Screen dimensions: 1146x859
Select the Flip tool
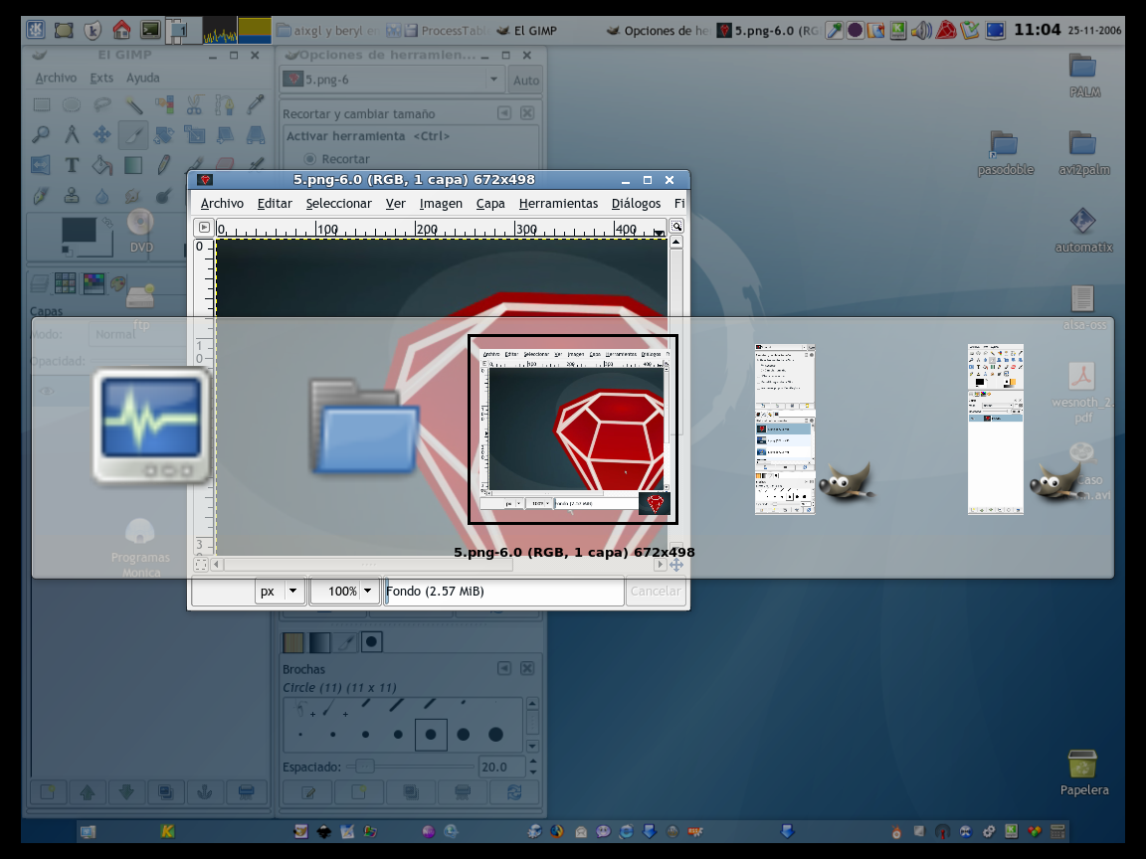42,165
